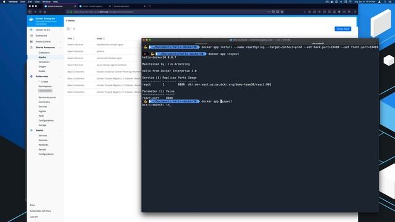
Task: Click the Swarm icon in sidebar
Action: pos(31,130)
